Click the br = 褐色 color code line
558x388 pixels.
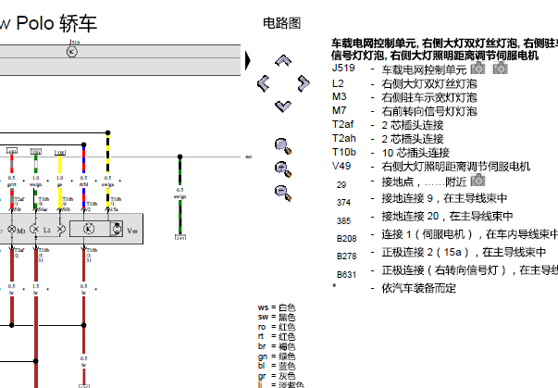[x=277, y=346]
